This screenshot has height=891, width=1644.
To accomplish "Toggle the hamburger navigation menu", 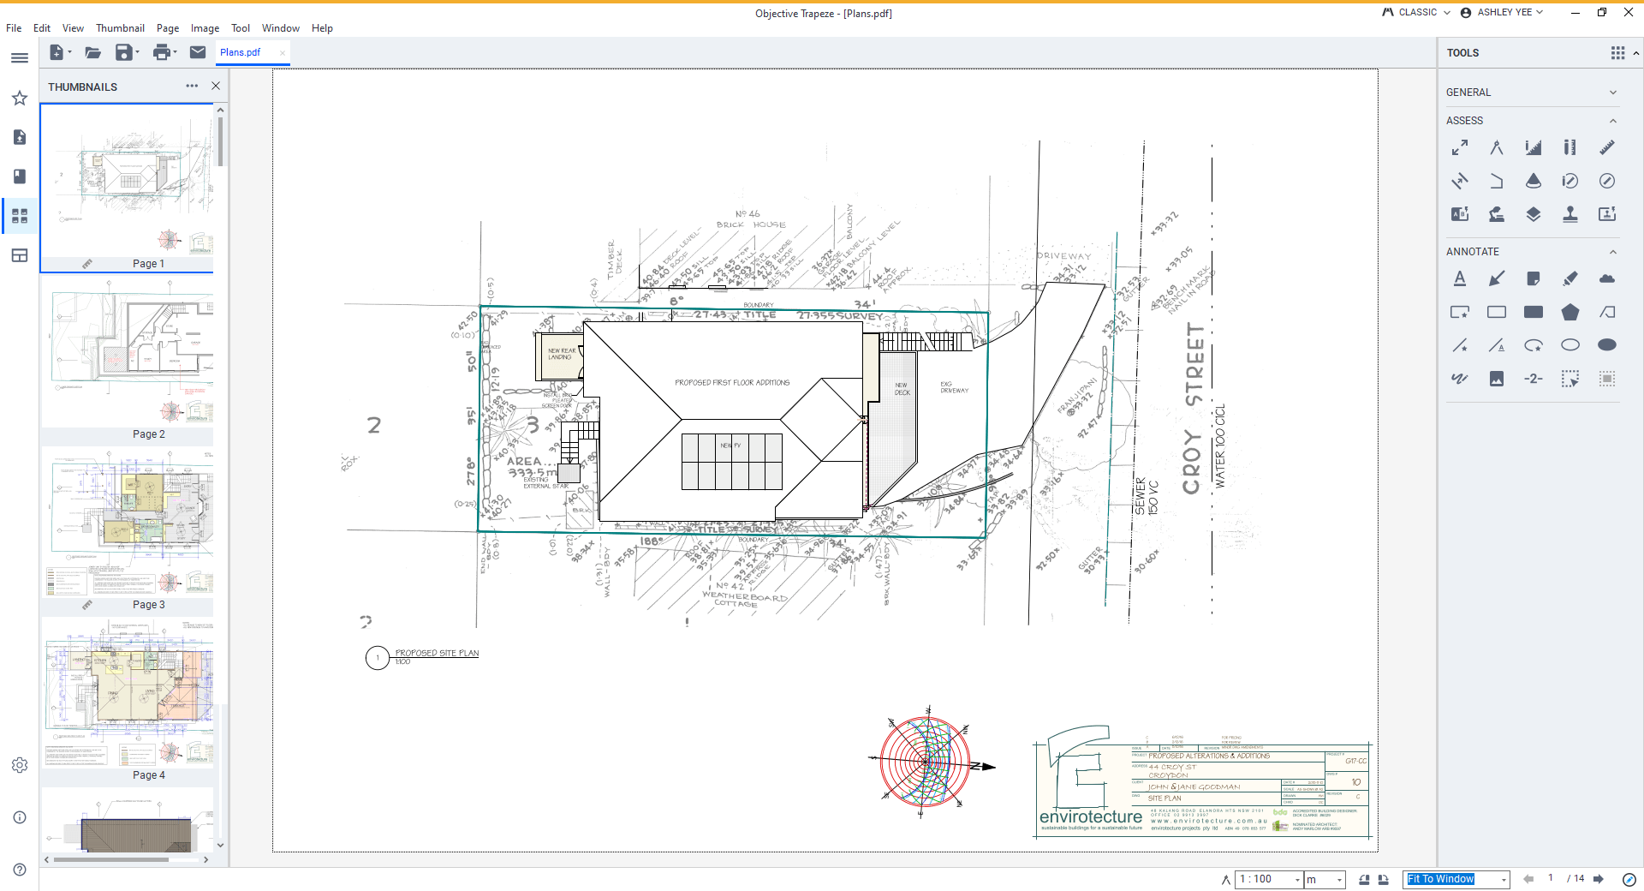I will 20,58.
